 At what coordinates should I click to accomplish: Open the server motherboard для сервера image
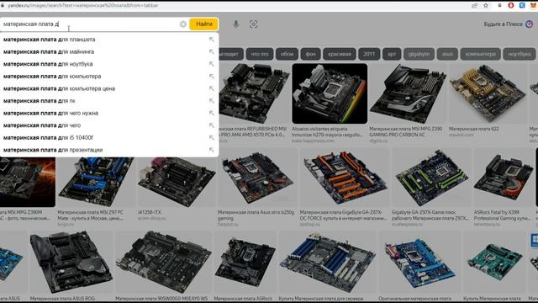327,262
